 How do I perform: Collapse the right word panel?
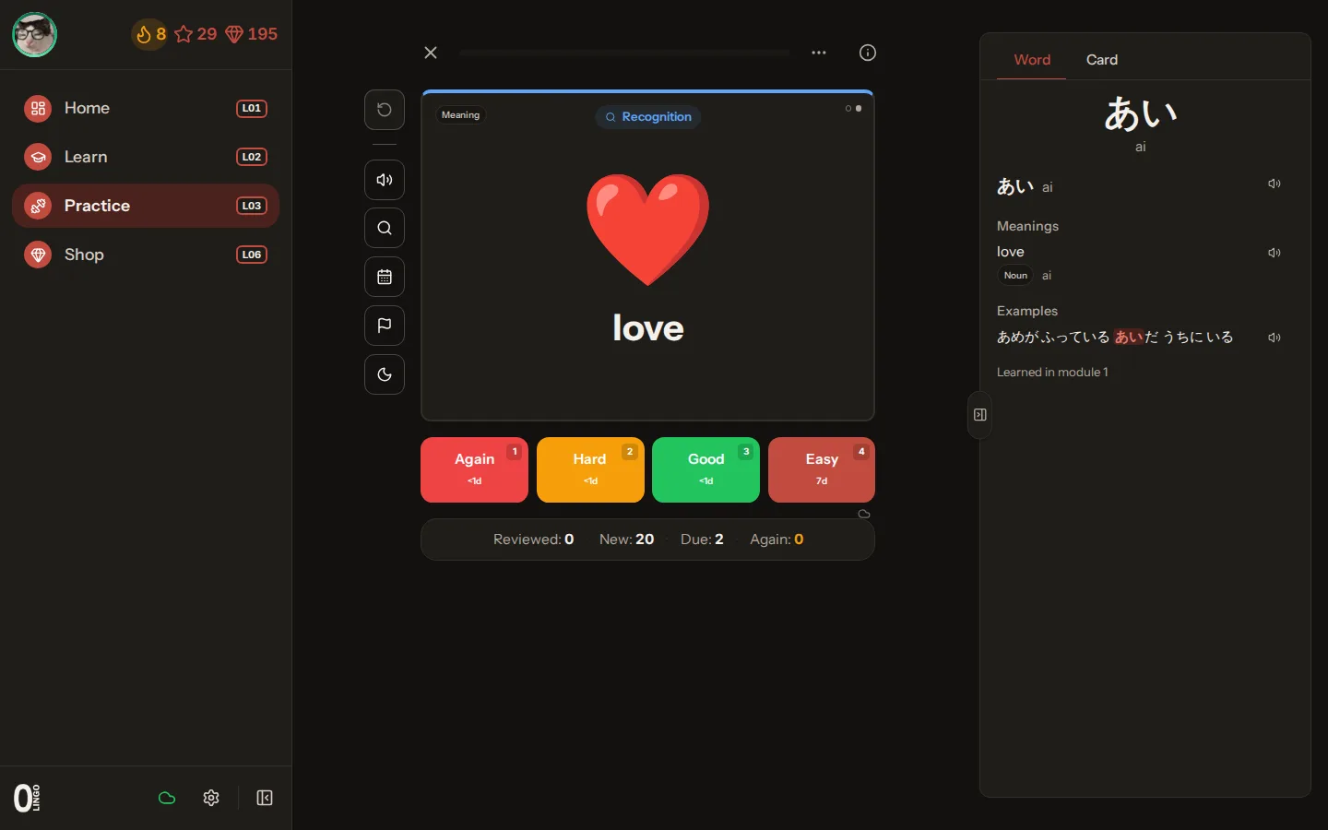click(x=980, y=415)
